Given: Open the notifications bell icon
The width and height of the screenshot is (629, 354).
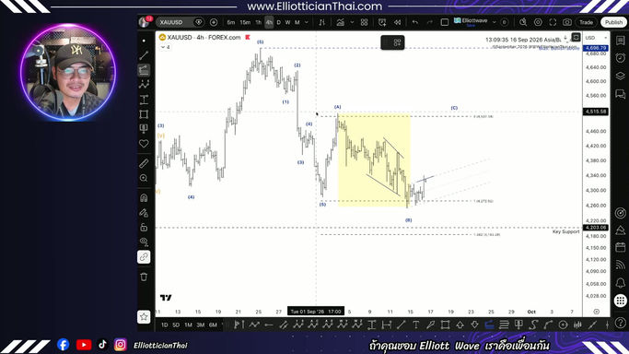Looking at the screenshot, I should 620,282.
